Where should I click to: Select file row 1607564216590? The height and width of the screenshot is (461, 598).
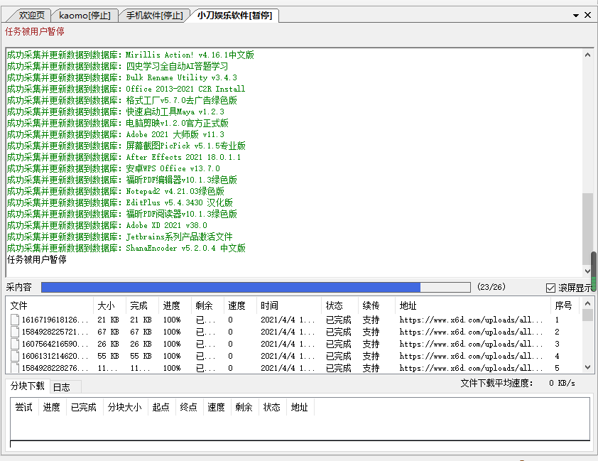tap(293, 344)
